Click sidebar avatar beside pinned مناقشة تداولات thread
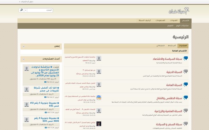This screenshot has height=130, width=209. (x=26, y=68)
